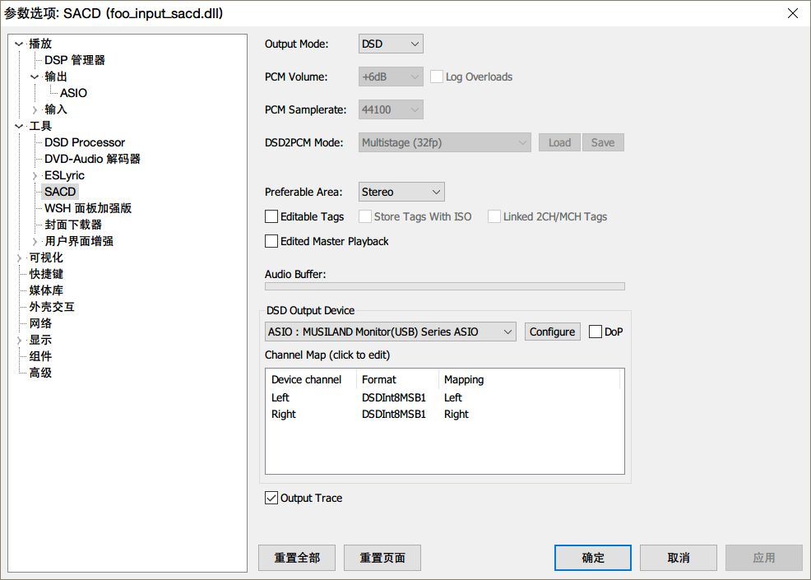
Task: Open the Output Mode dropdown
Action: pyautogui.click(x=391, y=44)
